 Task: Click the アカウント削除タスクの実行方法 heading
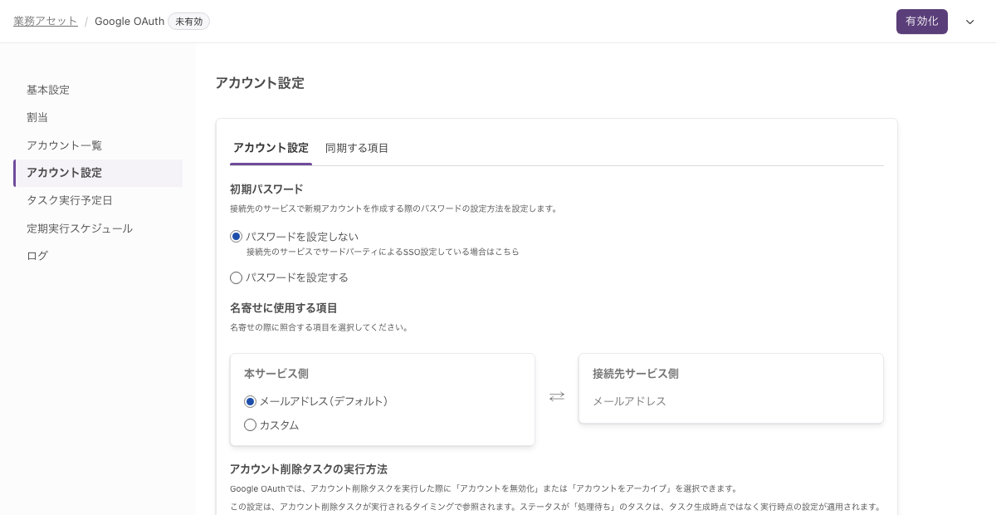coord(309,468)
